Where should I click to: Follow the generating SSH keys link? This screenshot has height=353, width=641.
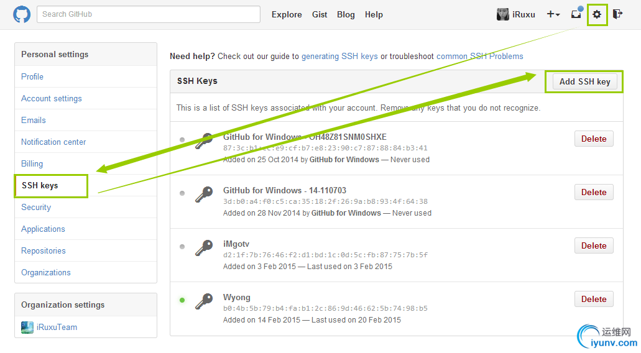point(339,57)
